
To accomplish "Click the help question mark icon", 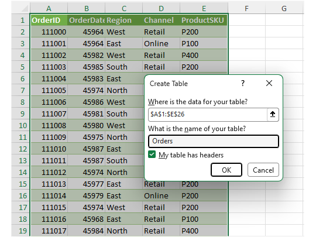I will (243, 83).
